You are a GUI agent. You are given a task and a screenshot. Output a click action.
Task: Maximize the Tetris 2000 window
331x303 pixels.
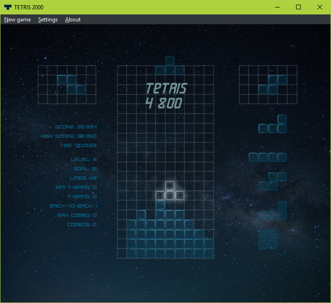click(298, 7)
